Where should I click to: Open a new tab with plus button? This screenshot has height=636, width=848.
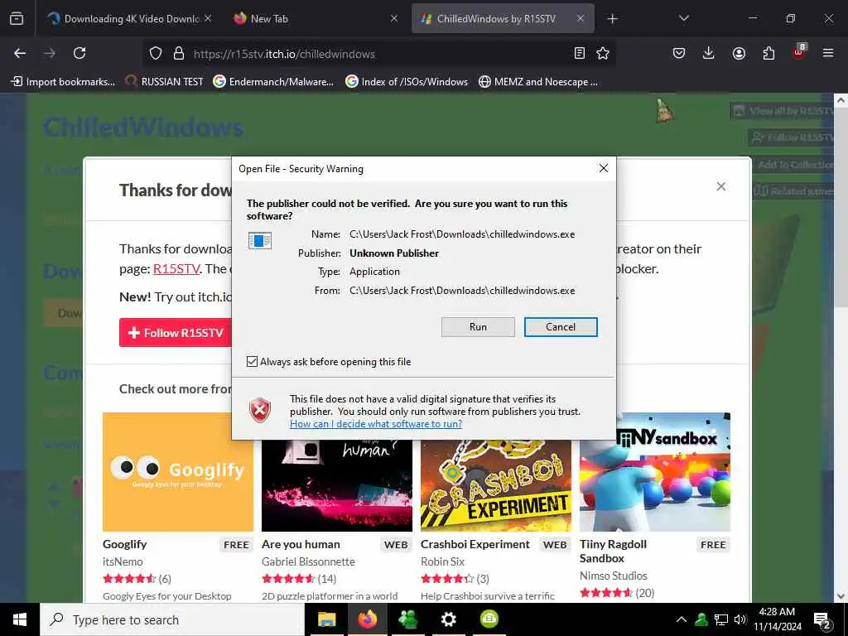click(612, 19)
